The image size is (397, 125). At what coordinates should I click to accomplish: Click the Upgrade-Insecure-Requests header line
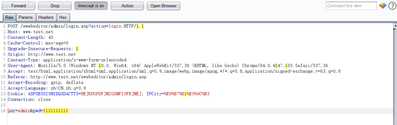point(43,49)
